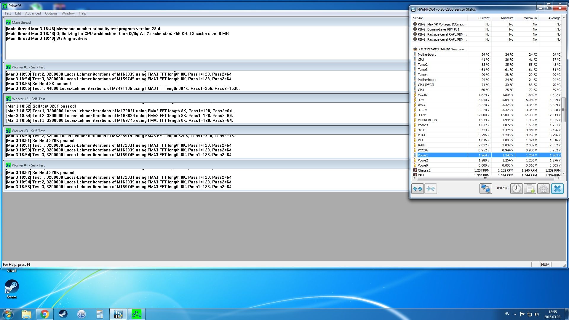
Task: Click HWiNFO64 title bar icon
Action: click(x=413, y=9)
